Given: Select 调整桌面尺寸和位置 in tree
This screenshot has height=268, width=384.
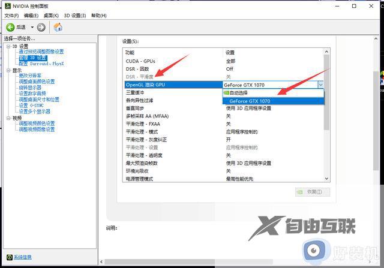Looking at the screenshot, I should click(39, 100).
